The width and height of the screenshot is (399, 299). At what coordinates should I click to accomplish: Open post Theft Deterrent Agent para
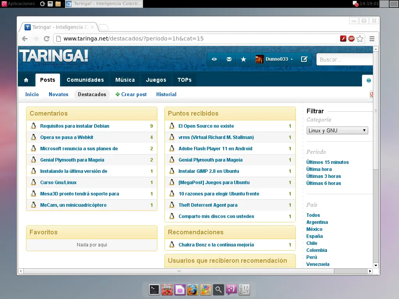[x=208, y=205]
